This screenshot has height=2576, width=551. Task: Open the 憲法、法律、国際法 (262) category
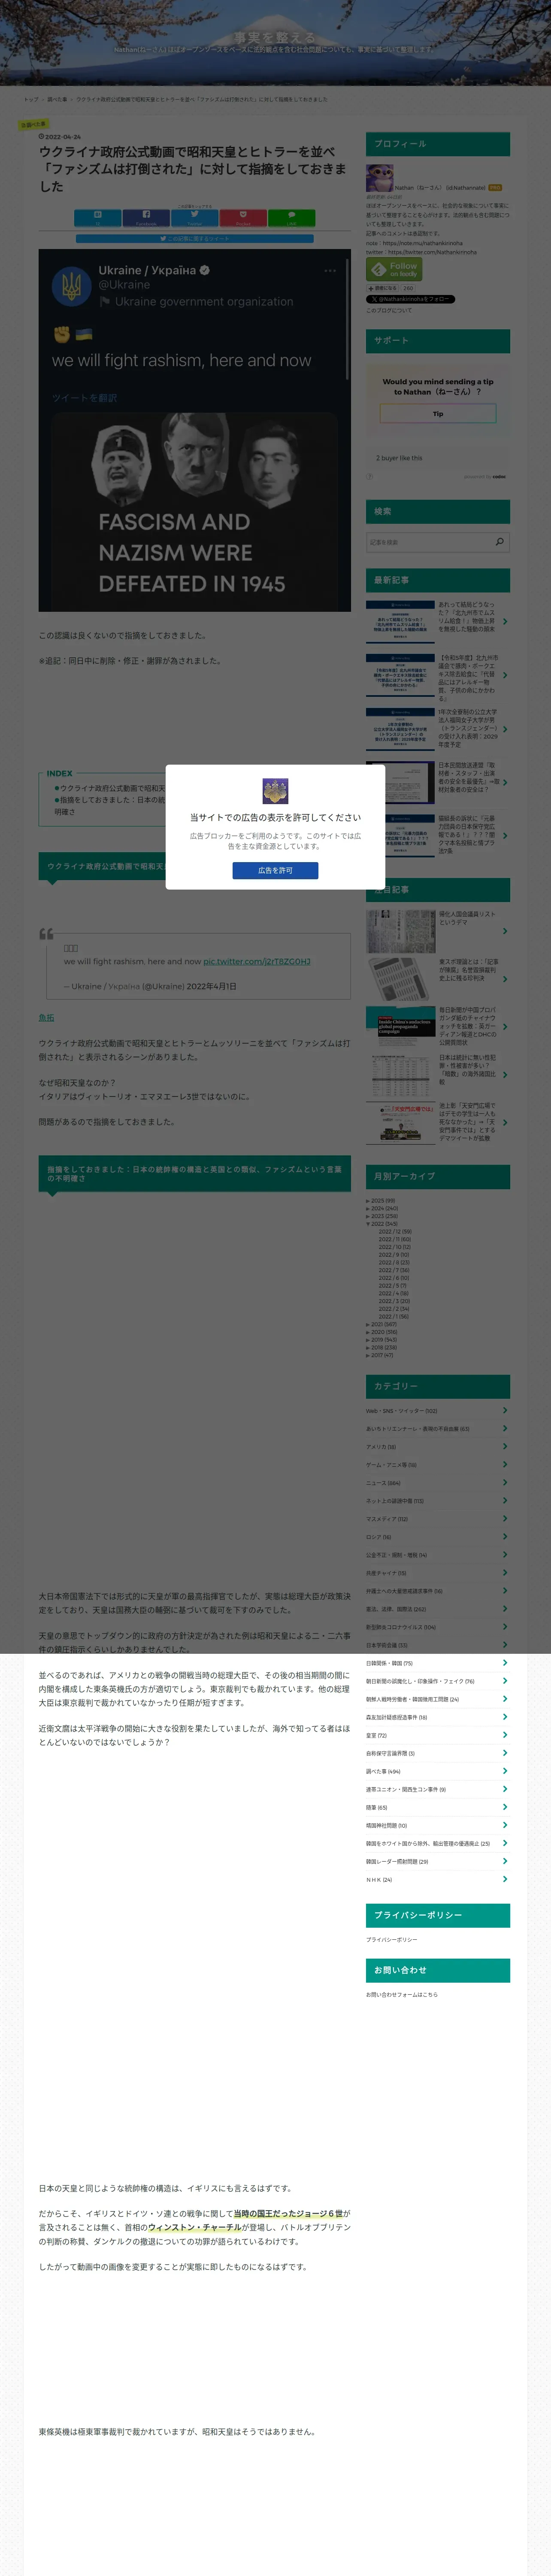point(396,1609)
